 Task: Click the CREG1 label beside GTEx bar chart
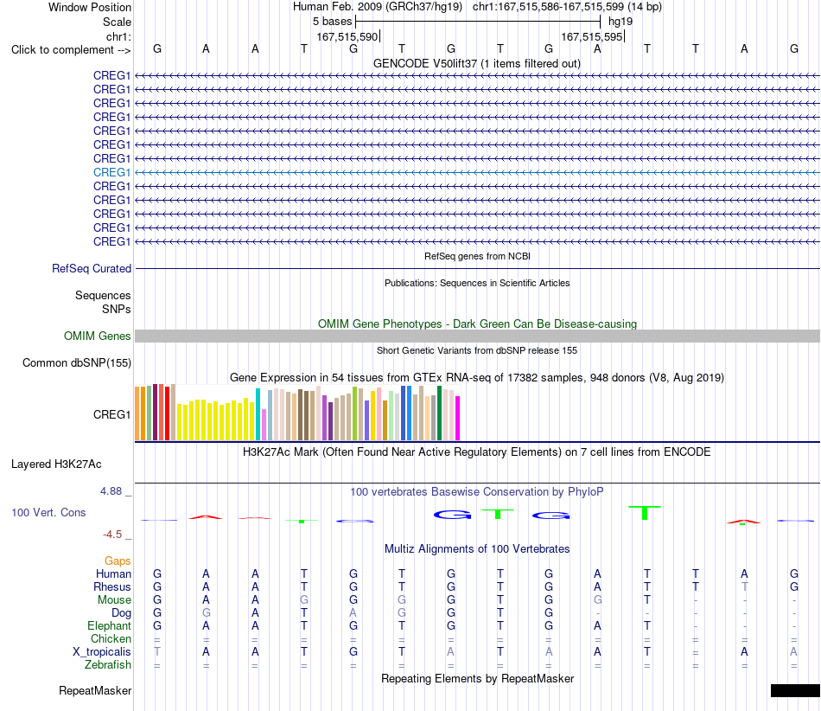point(111,414)
